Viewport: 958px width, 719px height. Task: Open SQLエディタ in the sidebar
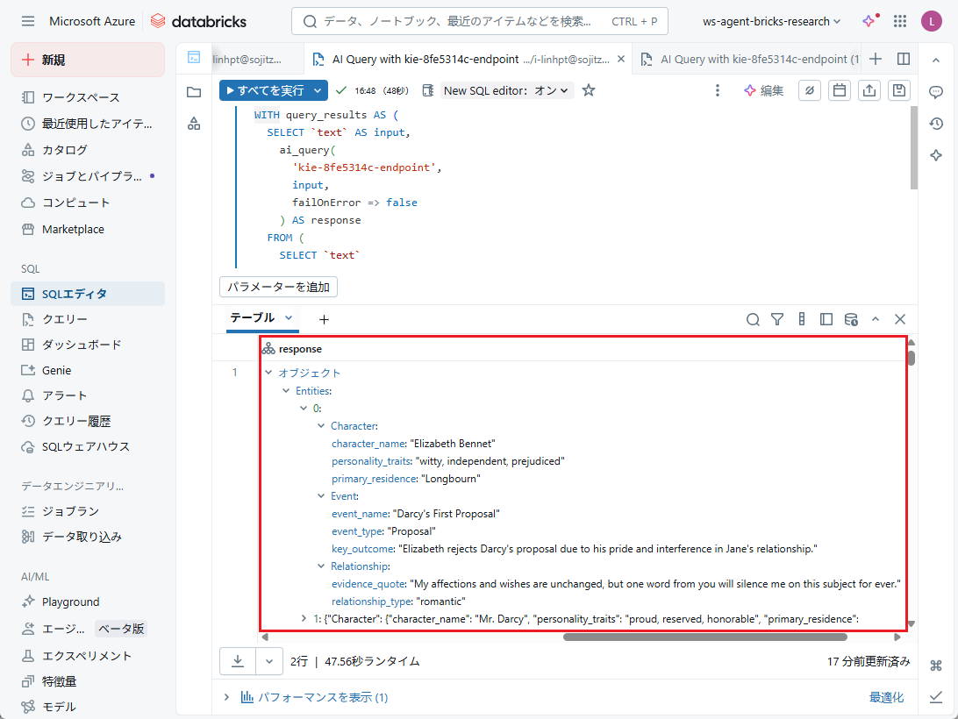click(75, 294)
